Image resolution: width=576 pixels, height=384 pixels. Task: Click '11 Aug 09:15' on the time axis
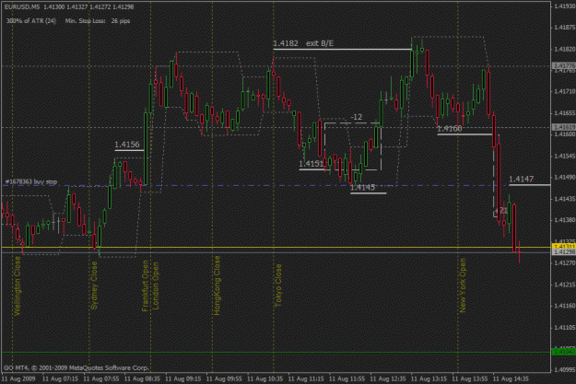click(x=183, y=378)
